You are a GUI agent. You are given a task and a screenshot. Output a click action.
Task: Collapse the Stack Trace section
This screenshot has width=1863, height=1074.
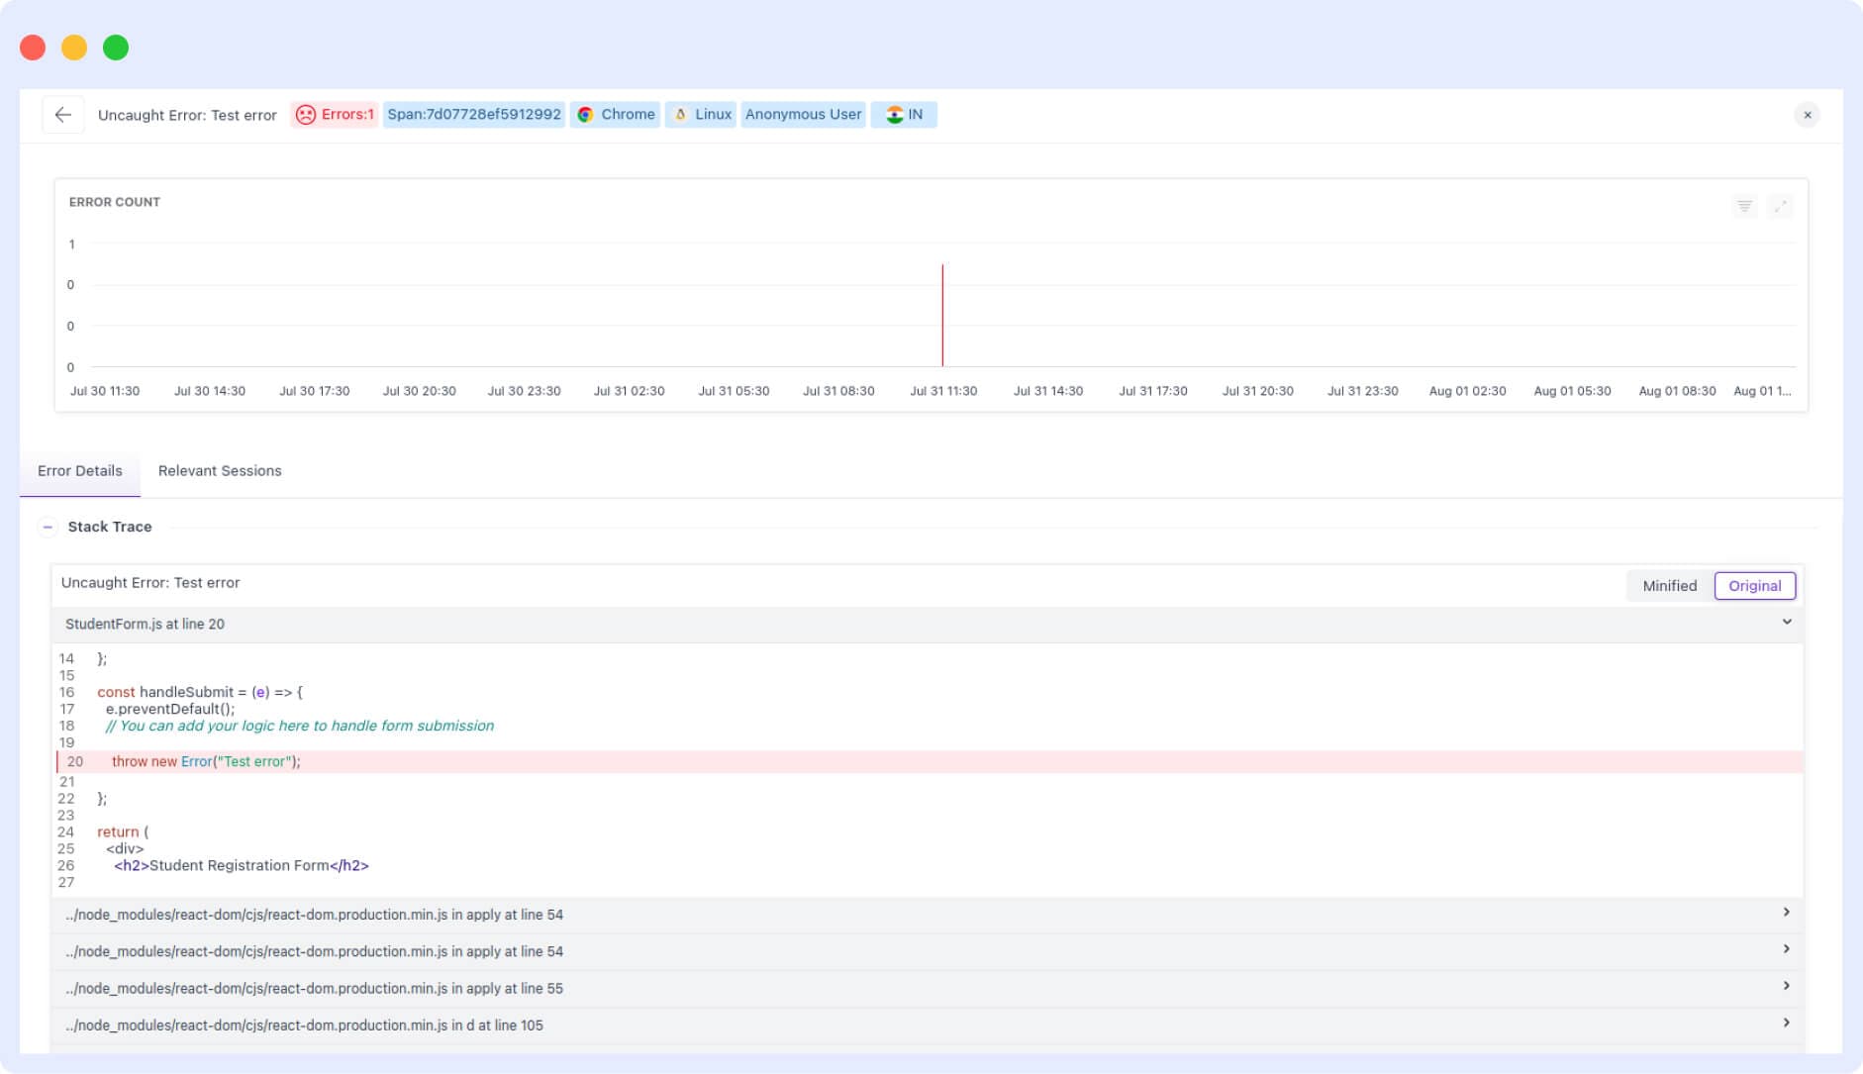47,526
